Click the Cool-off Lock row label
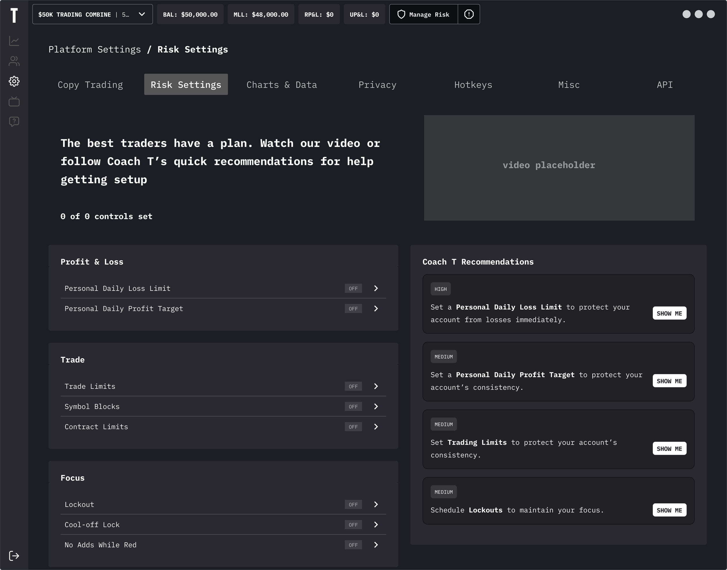727x570 pixels. click(92, 525)
